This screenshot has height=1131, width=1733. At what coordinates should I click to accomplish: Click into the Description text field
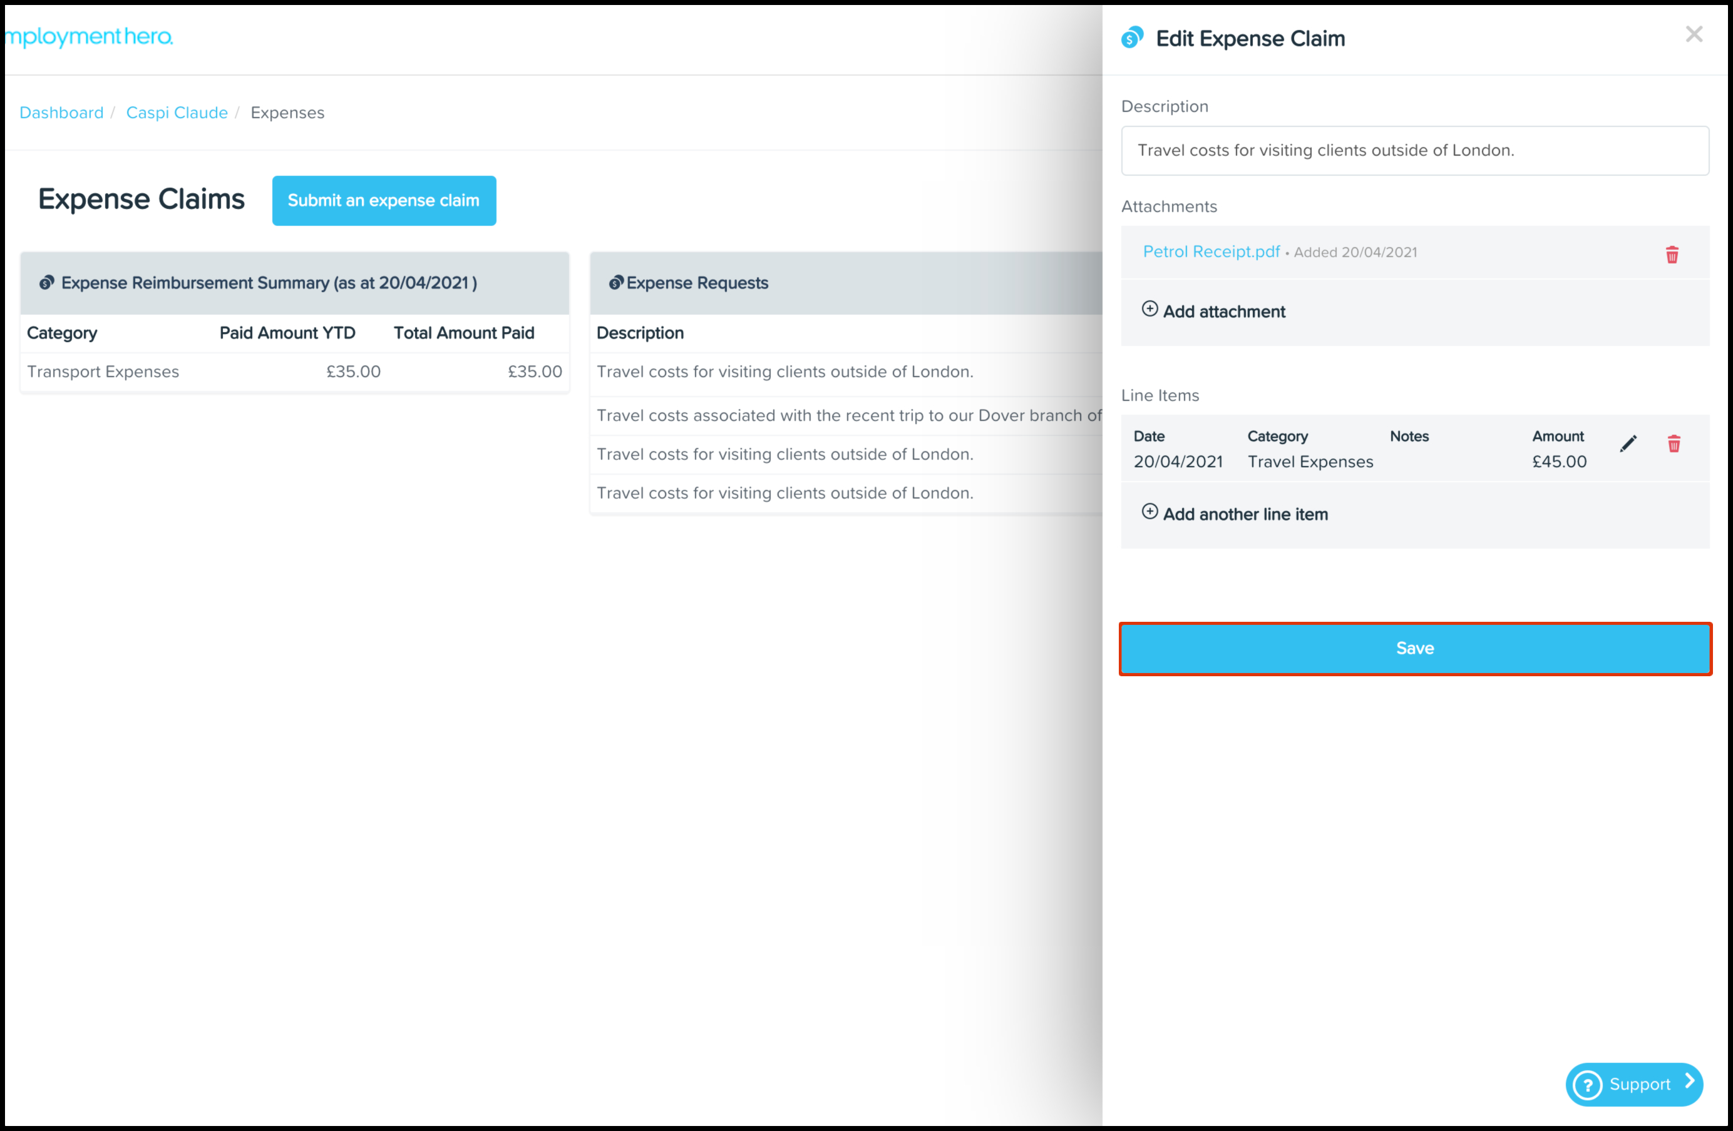(x=1415, y=151)
